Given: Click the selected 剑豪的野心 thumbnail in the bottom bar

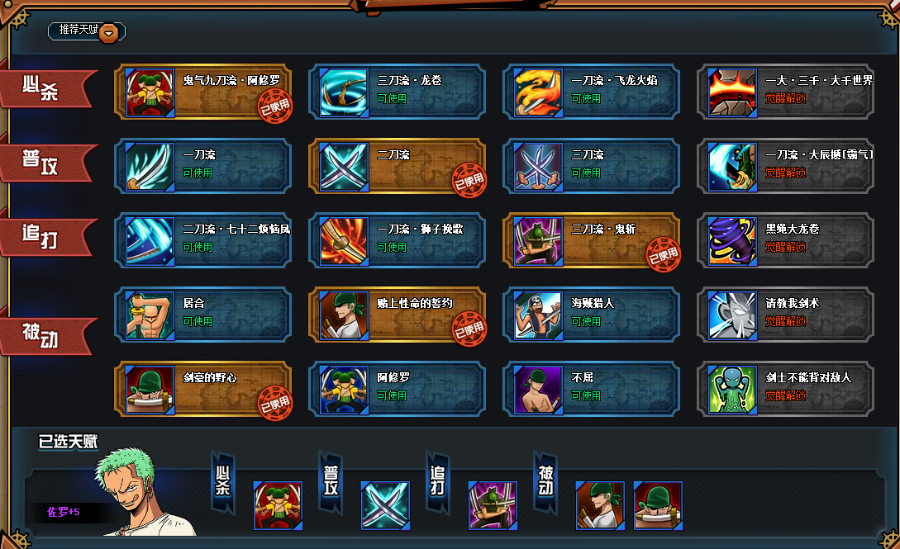Looking at the screenshot, I should point(658,505).
